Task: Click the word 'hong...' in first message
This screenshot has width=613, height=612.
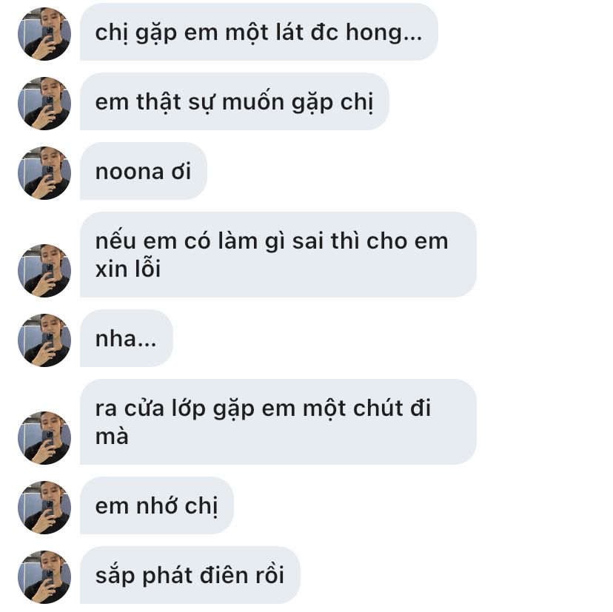Action: point(384,33)
